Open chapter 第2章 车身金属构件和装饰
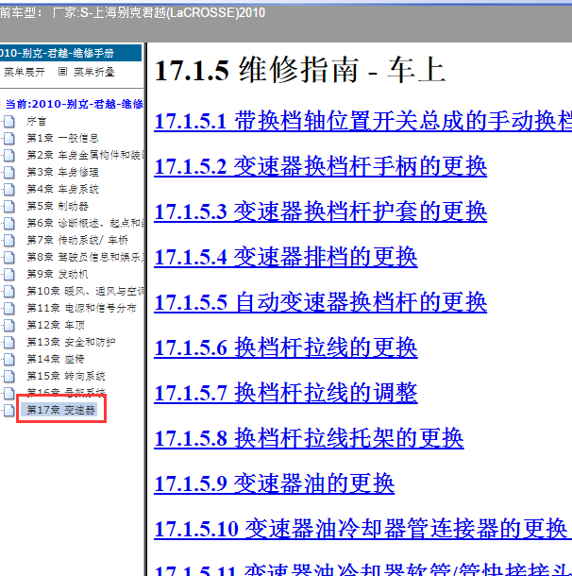 85,156
